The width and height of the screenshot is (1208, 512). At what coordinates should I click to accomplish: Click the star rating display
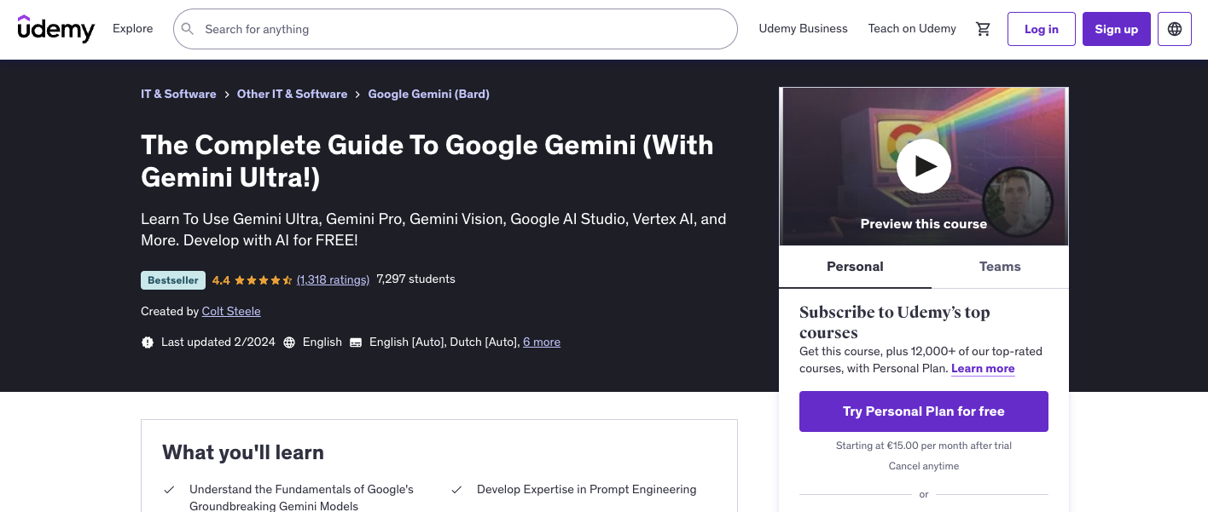[260, 279]
